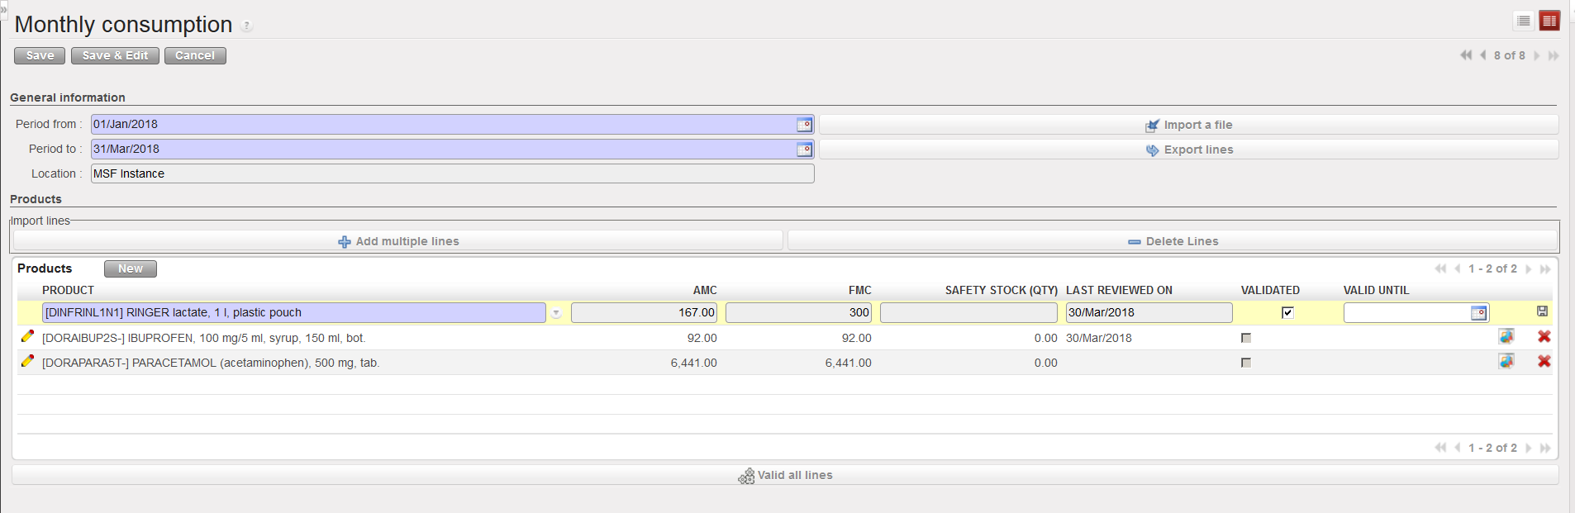Click the pencil edit icon for PARACETAMOL row

[27, 361]
